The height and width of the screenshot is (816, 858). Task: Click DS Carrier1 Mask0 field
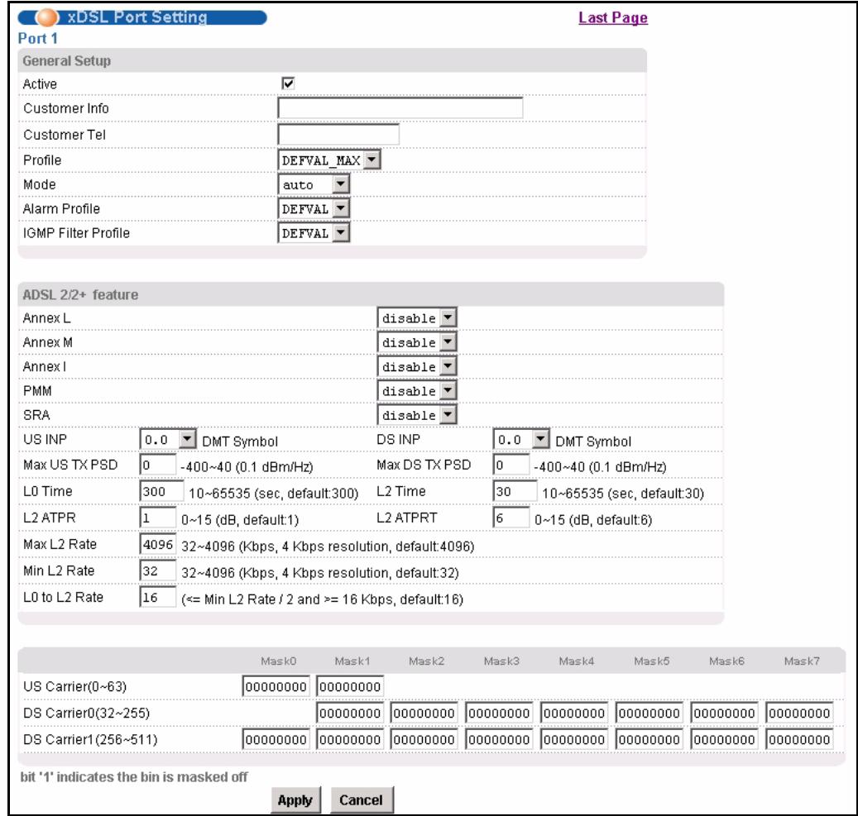click(276, 739)
